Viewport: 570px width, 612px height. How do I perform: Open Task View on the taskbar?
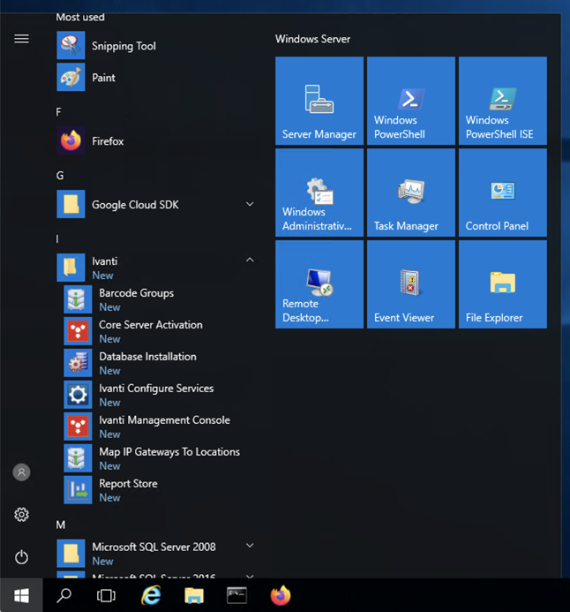(x=106, y=595)
